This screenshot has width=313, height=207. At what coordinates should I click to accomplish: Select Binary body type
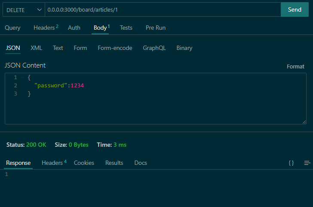click(184, 48)
